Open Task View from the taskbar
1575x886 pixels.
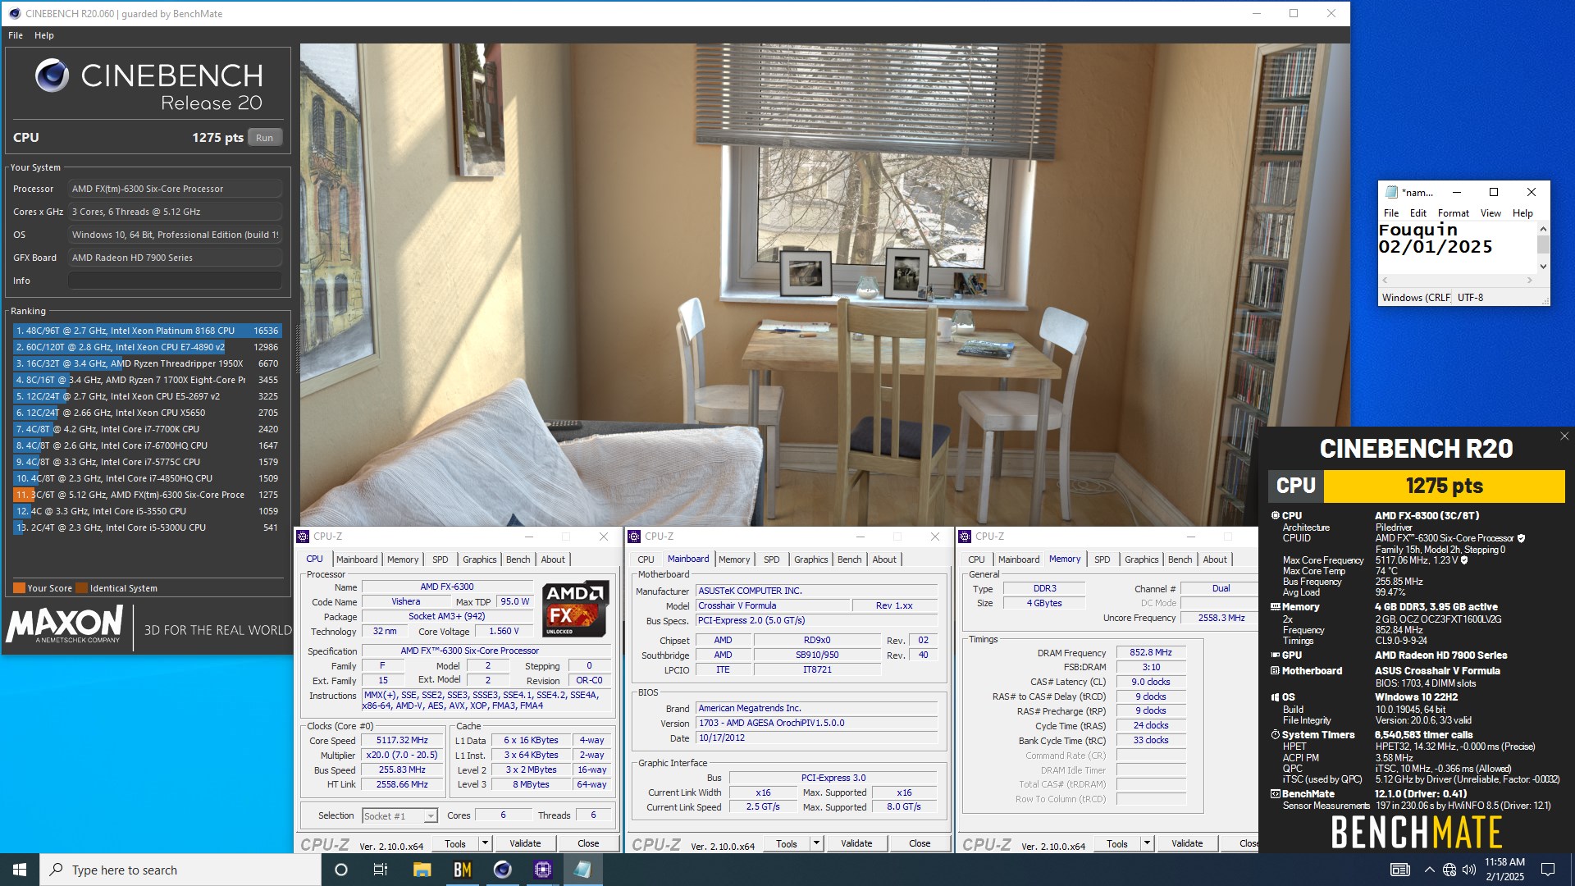pyautogui.click(x=381, y=870)
